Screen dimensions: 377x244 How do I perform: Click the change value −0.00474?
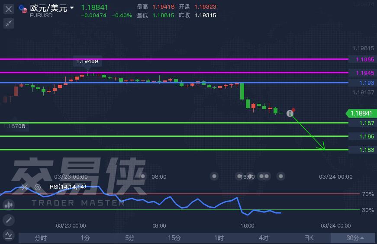click(x=94, y=16)
